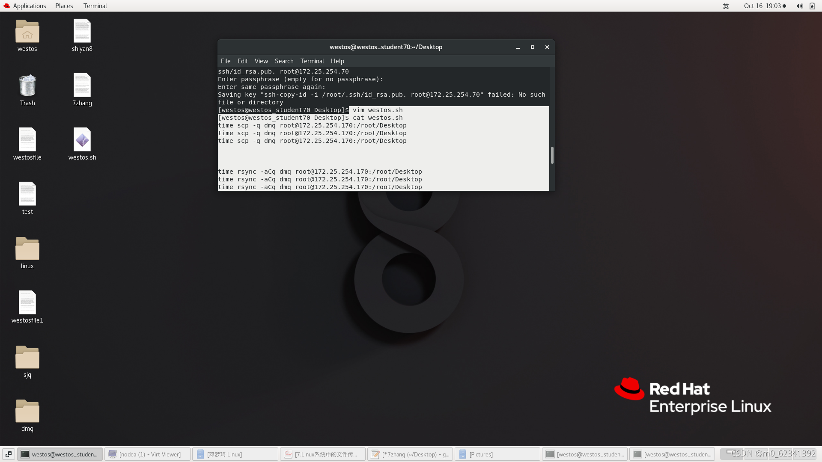Open the dmq folder on the desktop
The width and height of the screenshot is (822, 462).
pos(27,412)
